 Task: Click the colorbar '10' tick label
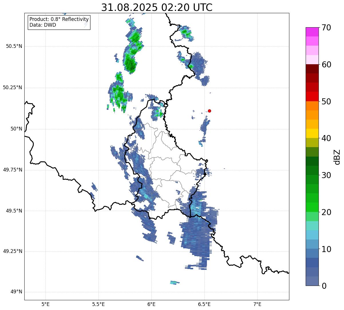tap(326, 249)
